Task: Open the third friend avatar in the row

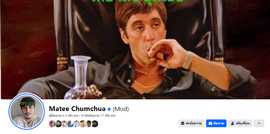Action: click(65, 124)
